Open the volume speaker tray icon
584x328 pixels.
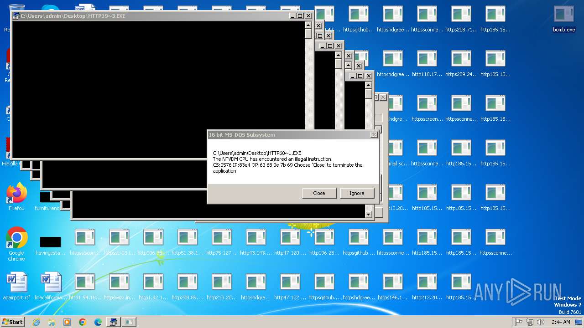tap(541, 322)
